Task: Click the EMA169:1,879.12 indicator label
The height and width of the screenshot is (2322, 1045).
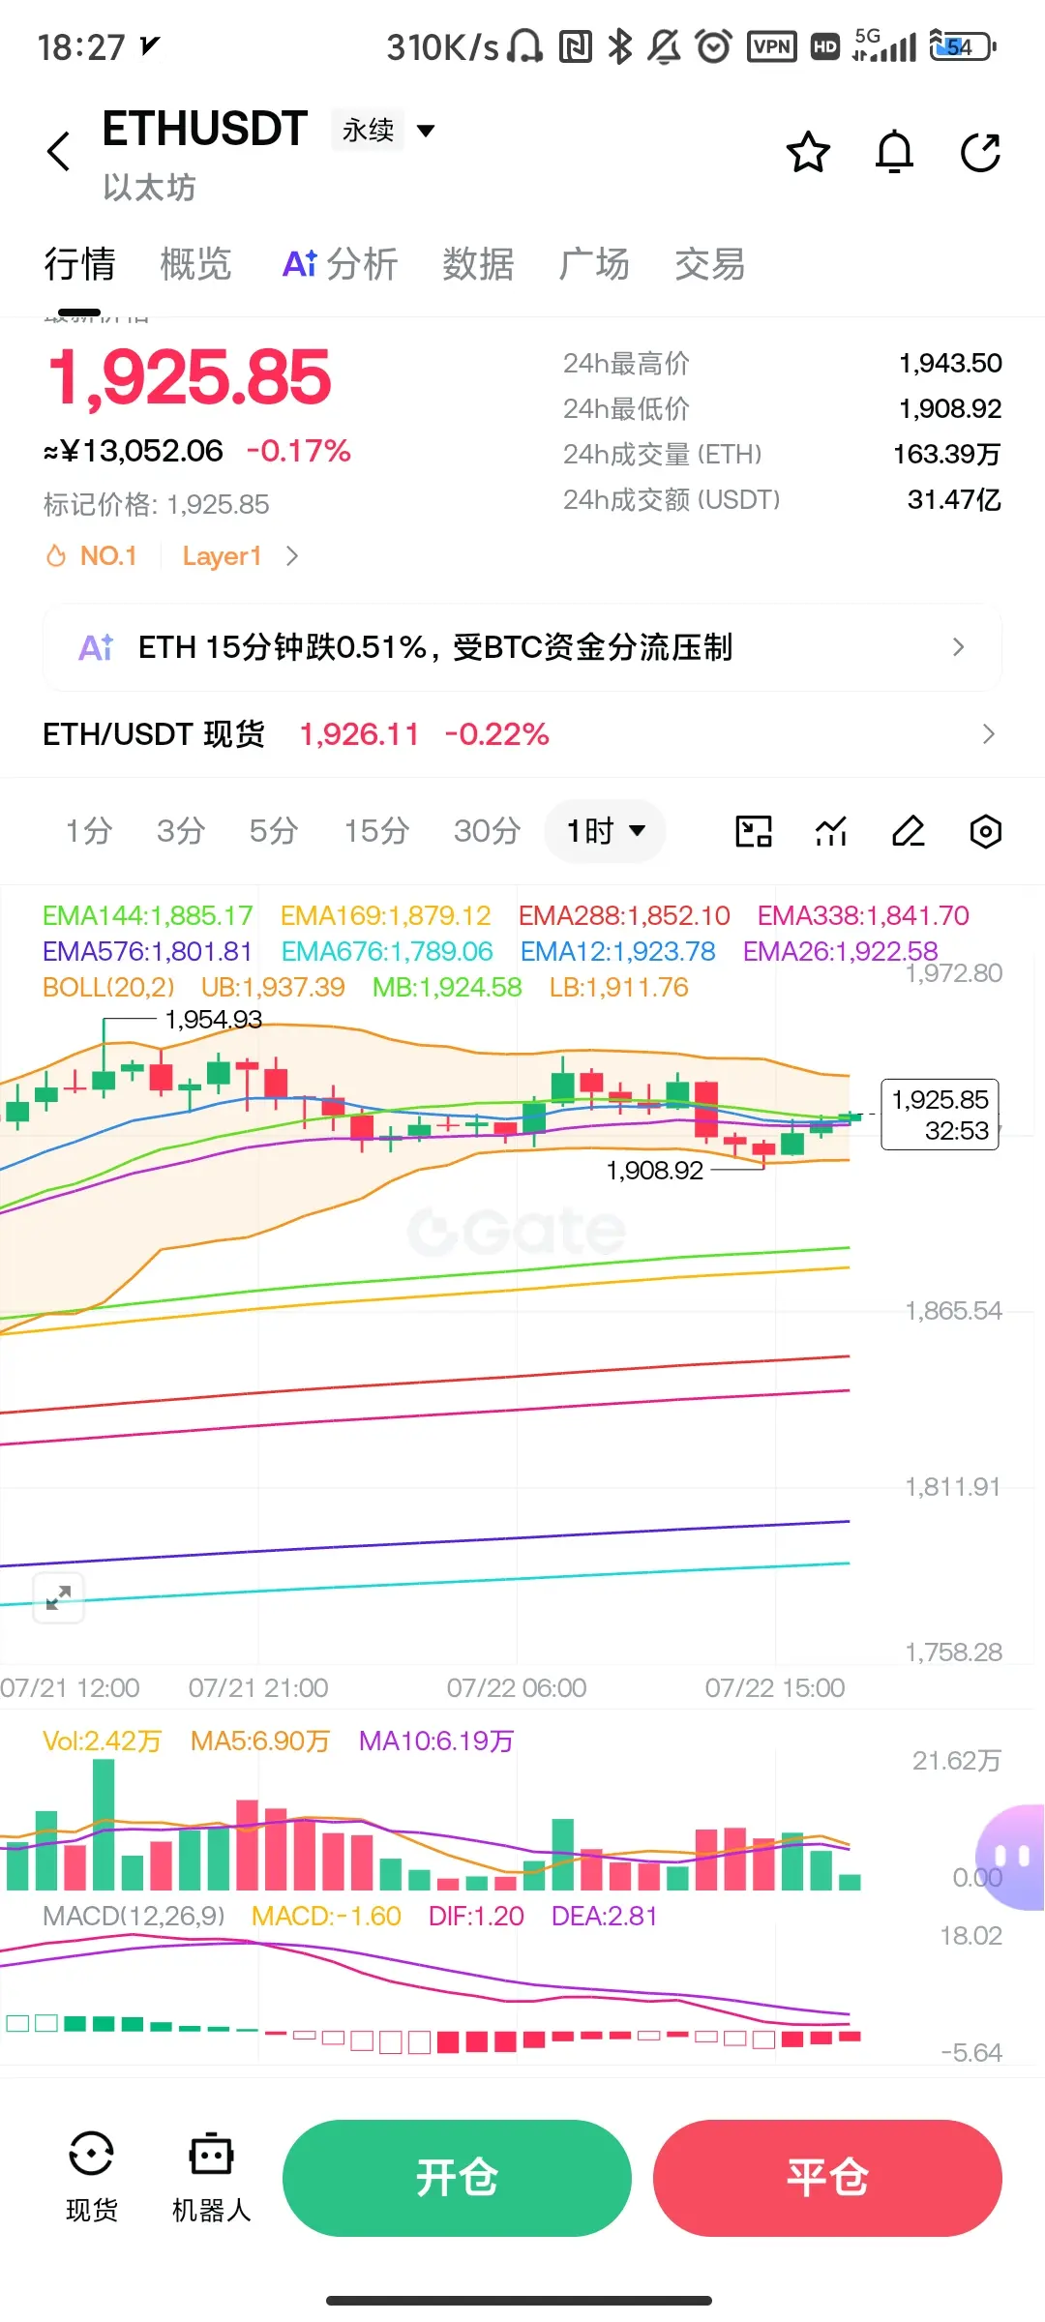Action: pos(385,915)
